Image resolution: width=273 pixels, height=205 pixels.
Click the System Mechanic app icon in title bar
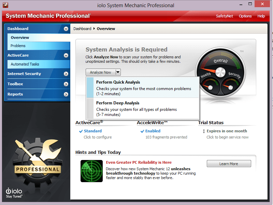5,5
